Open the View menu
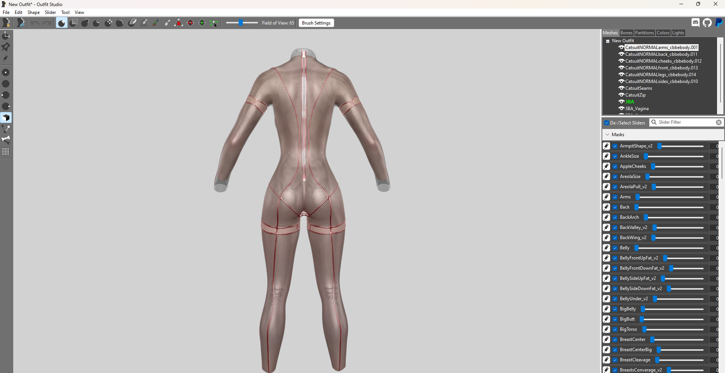 pyautogui.click(x=79, y=12)
